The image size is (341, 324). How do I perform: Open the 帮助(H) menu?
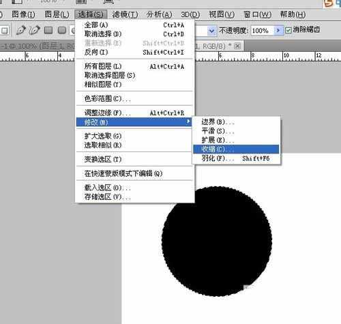click(x=293, y=14)
